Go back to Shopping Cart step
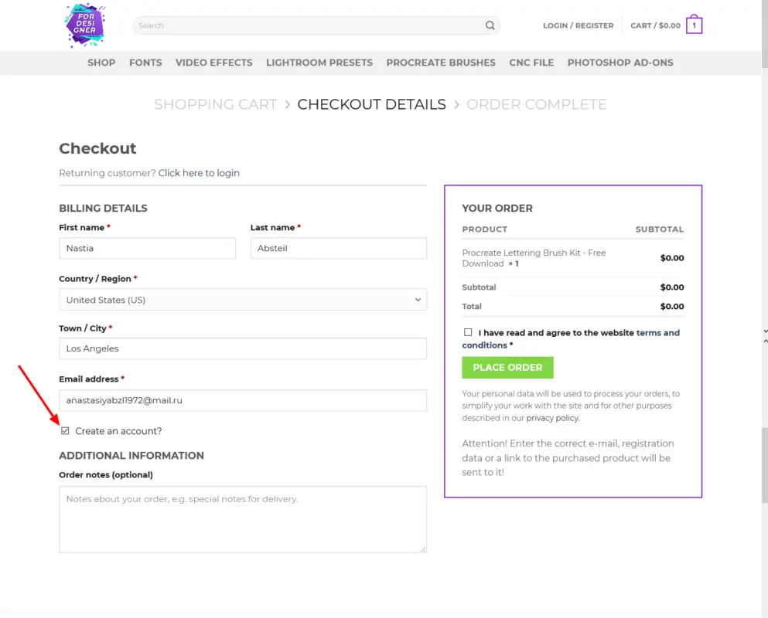This screenshot has height=618, width=768. point(216,104)
